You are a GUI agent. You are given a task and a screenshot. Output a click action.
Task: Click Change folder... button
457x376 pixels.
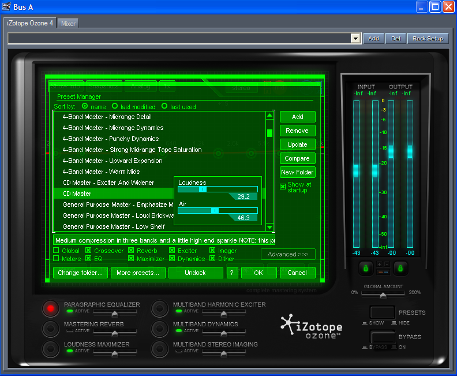(x=80, y=273)
